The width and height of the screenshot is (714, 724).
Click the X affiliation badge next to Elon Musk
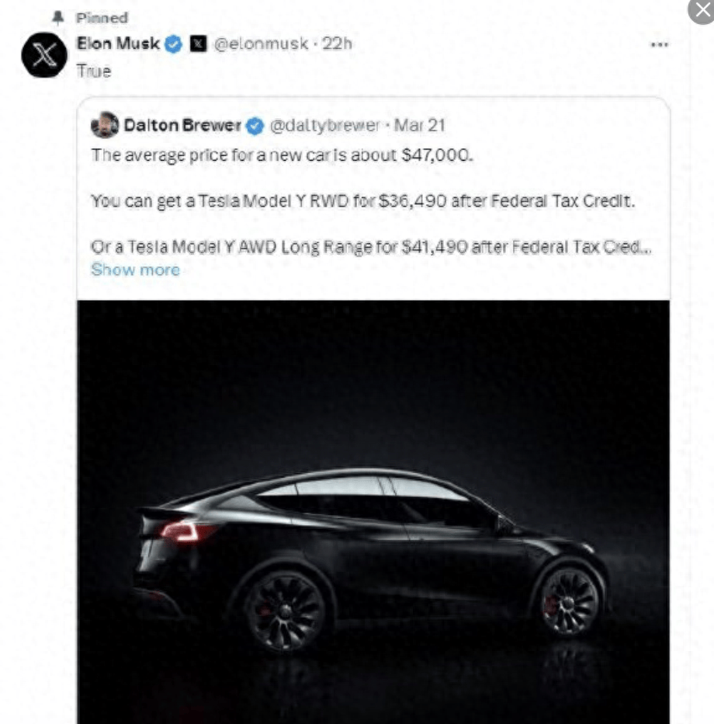pos(199,44)
